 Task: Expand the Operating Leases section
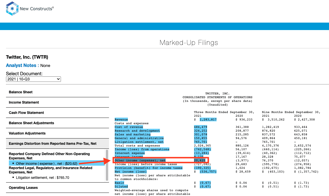pyautogui.click(x=58, y=188)
